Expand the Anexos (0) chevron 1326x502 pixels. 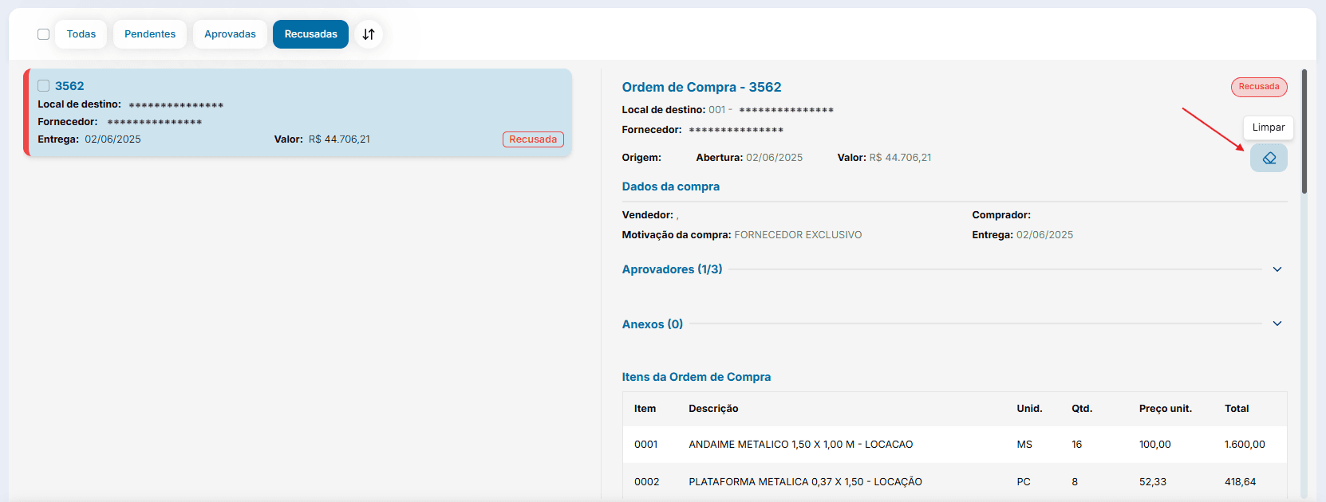tap(1277, 324)
